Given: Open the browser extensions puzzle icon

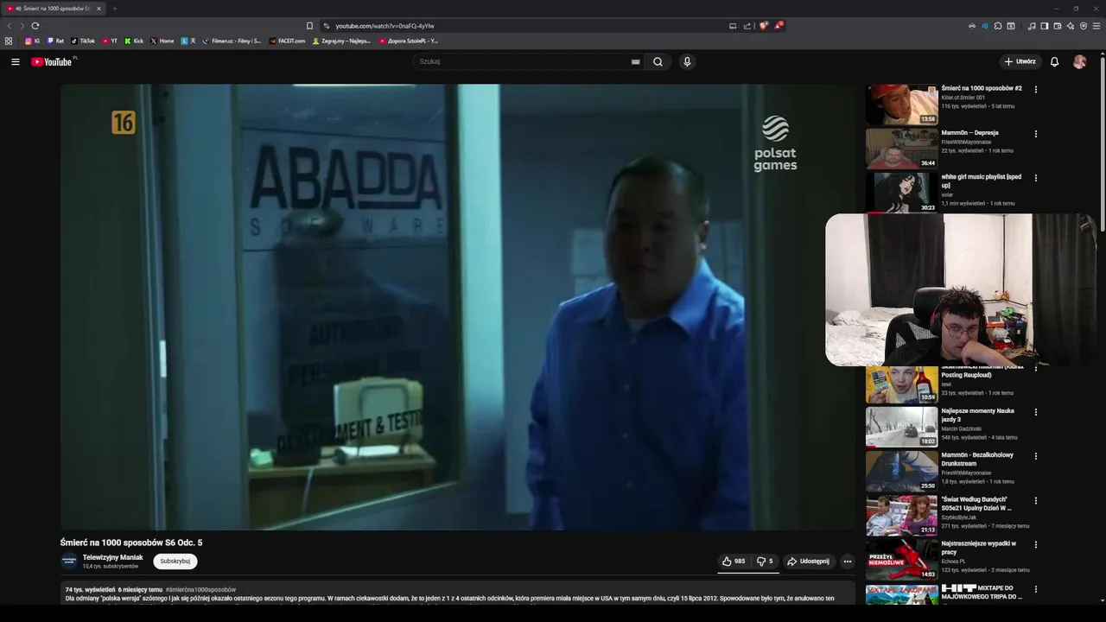Looking at the screenshot, I should pyautogui.click(x=998, y=26).
